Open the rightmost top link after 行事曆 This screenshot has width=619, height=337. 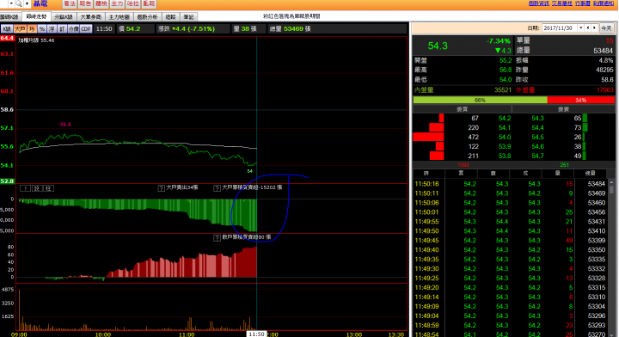[604, 3]
